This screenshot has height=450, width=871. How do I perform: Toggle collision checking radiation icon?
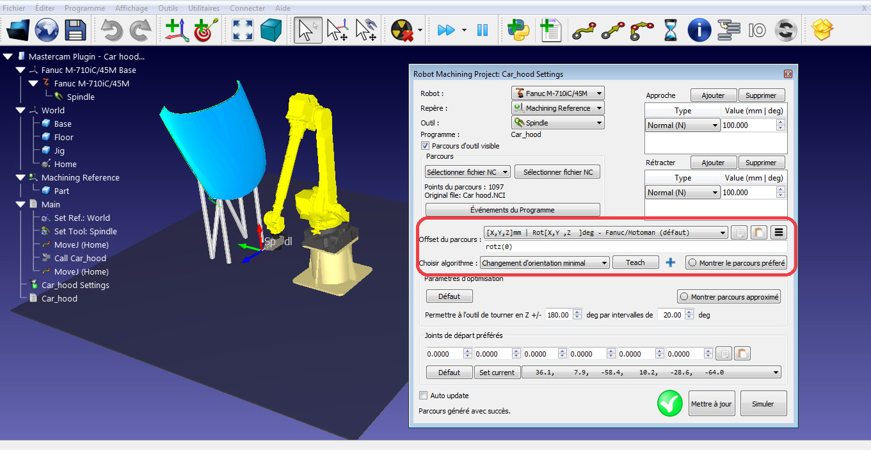[x=403, y=30]
